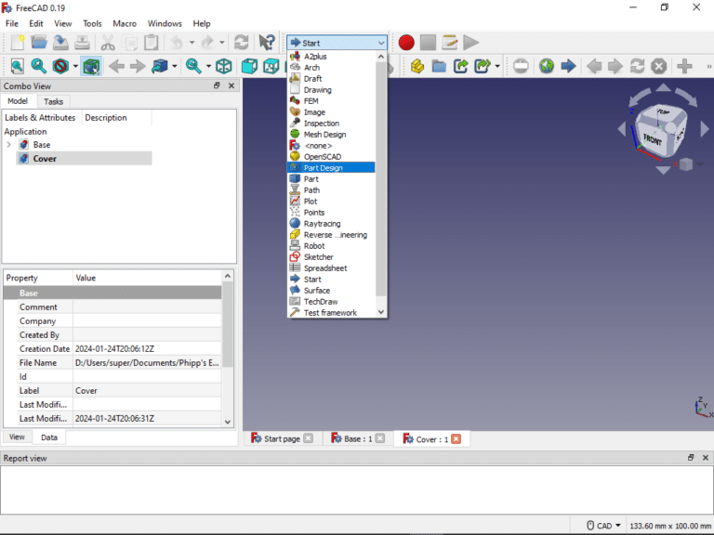This screenshot has width=714, height=535.
Task: Choose FEM workbench in the list
Action: click(x=331, y=101)
